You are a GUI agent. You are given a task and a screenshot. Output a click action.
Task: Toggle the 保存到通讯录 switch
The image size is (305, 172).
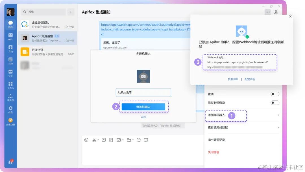pyautogui.click(x=275, y=103)
